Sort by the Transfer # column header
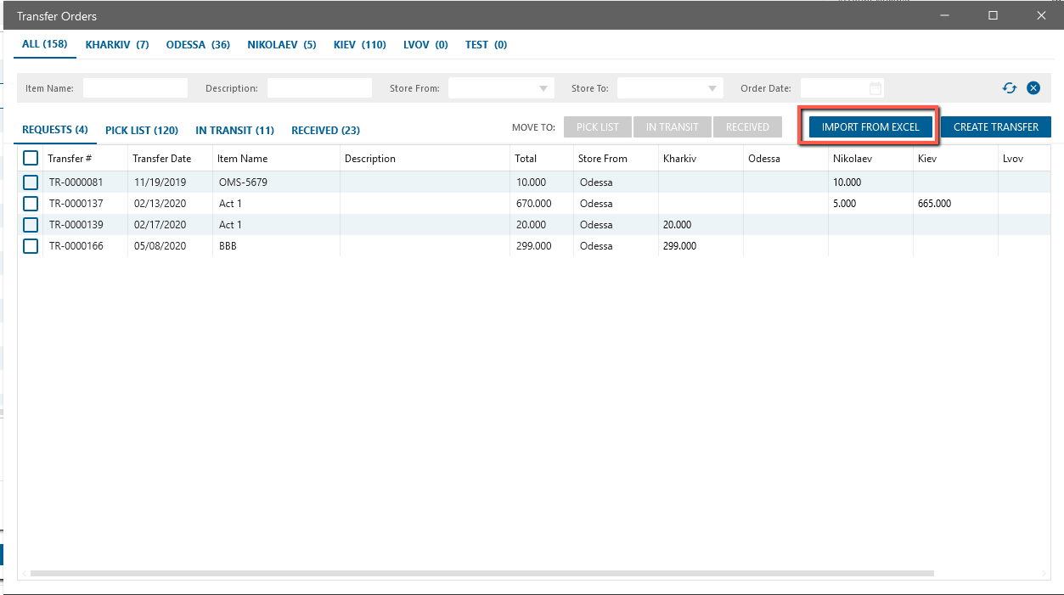 tap(85, 159)
